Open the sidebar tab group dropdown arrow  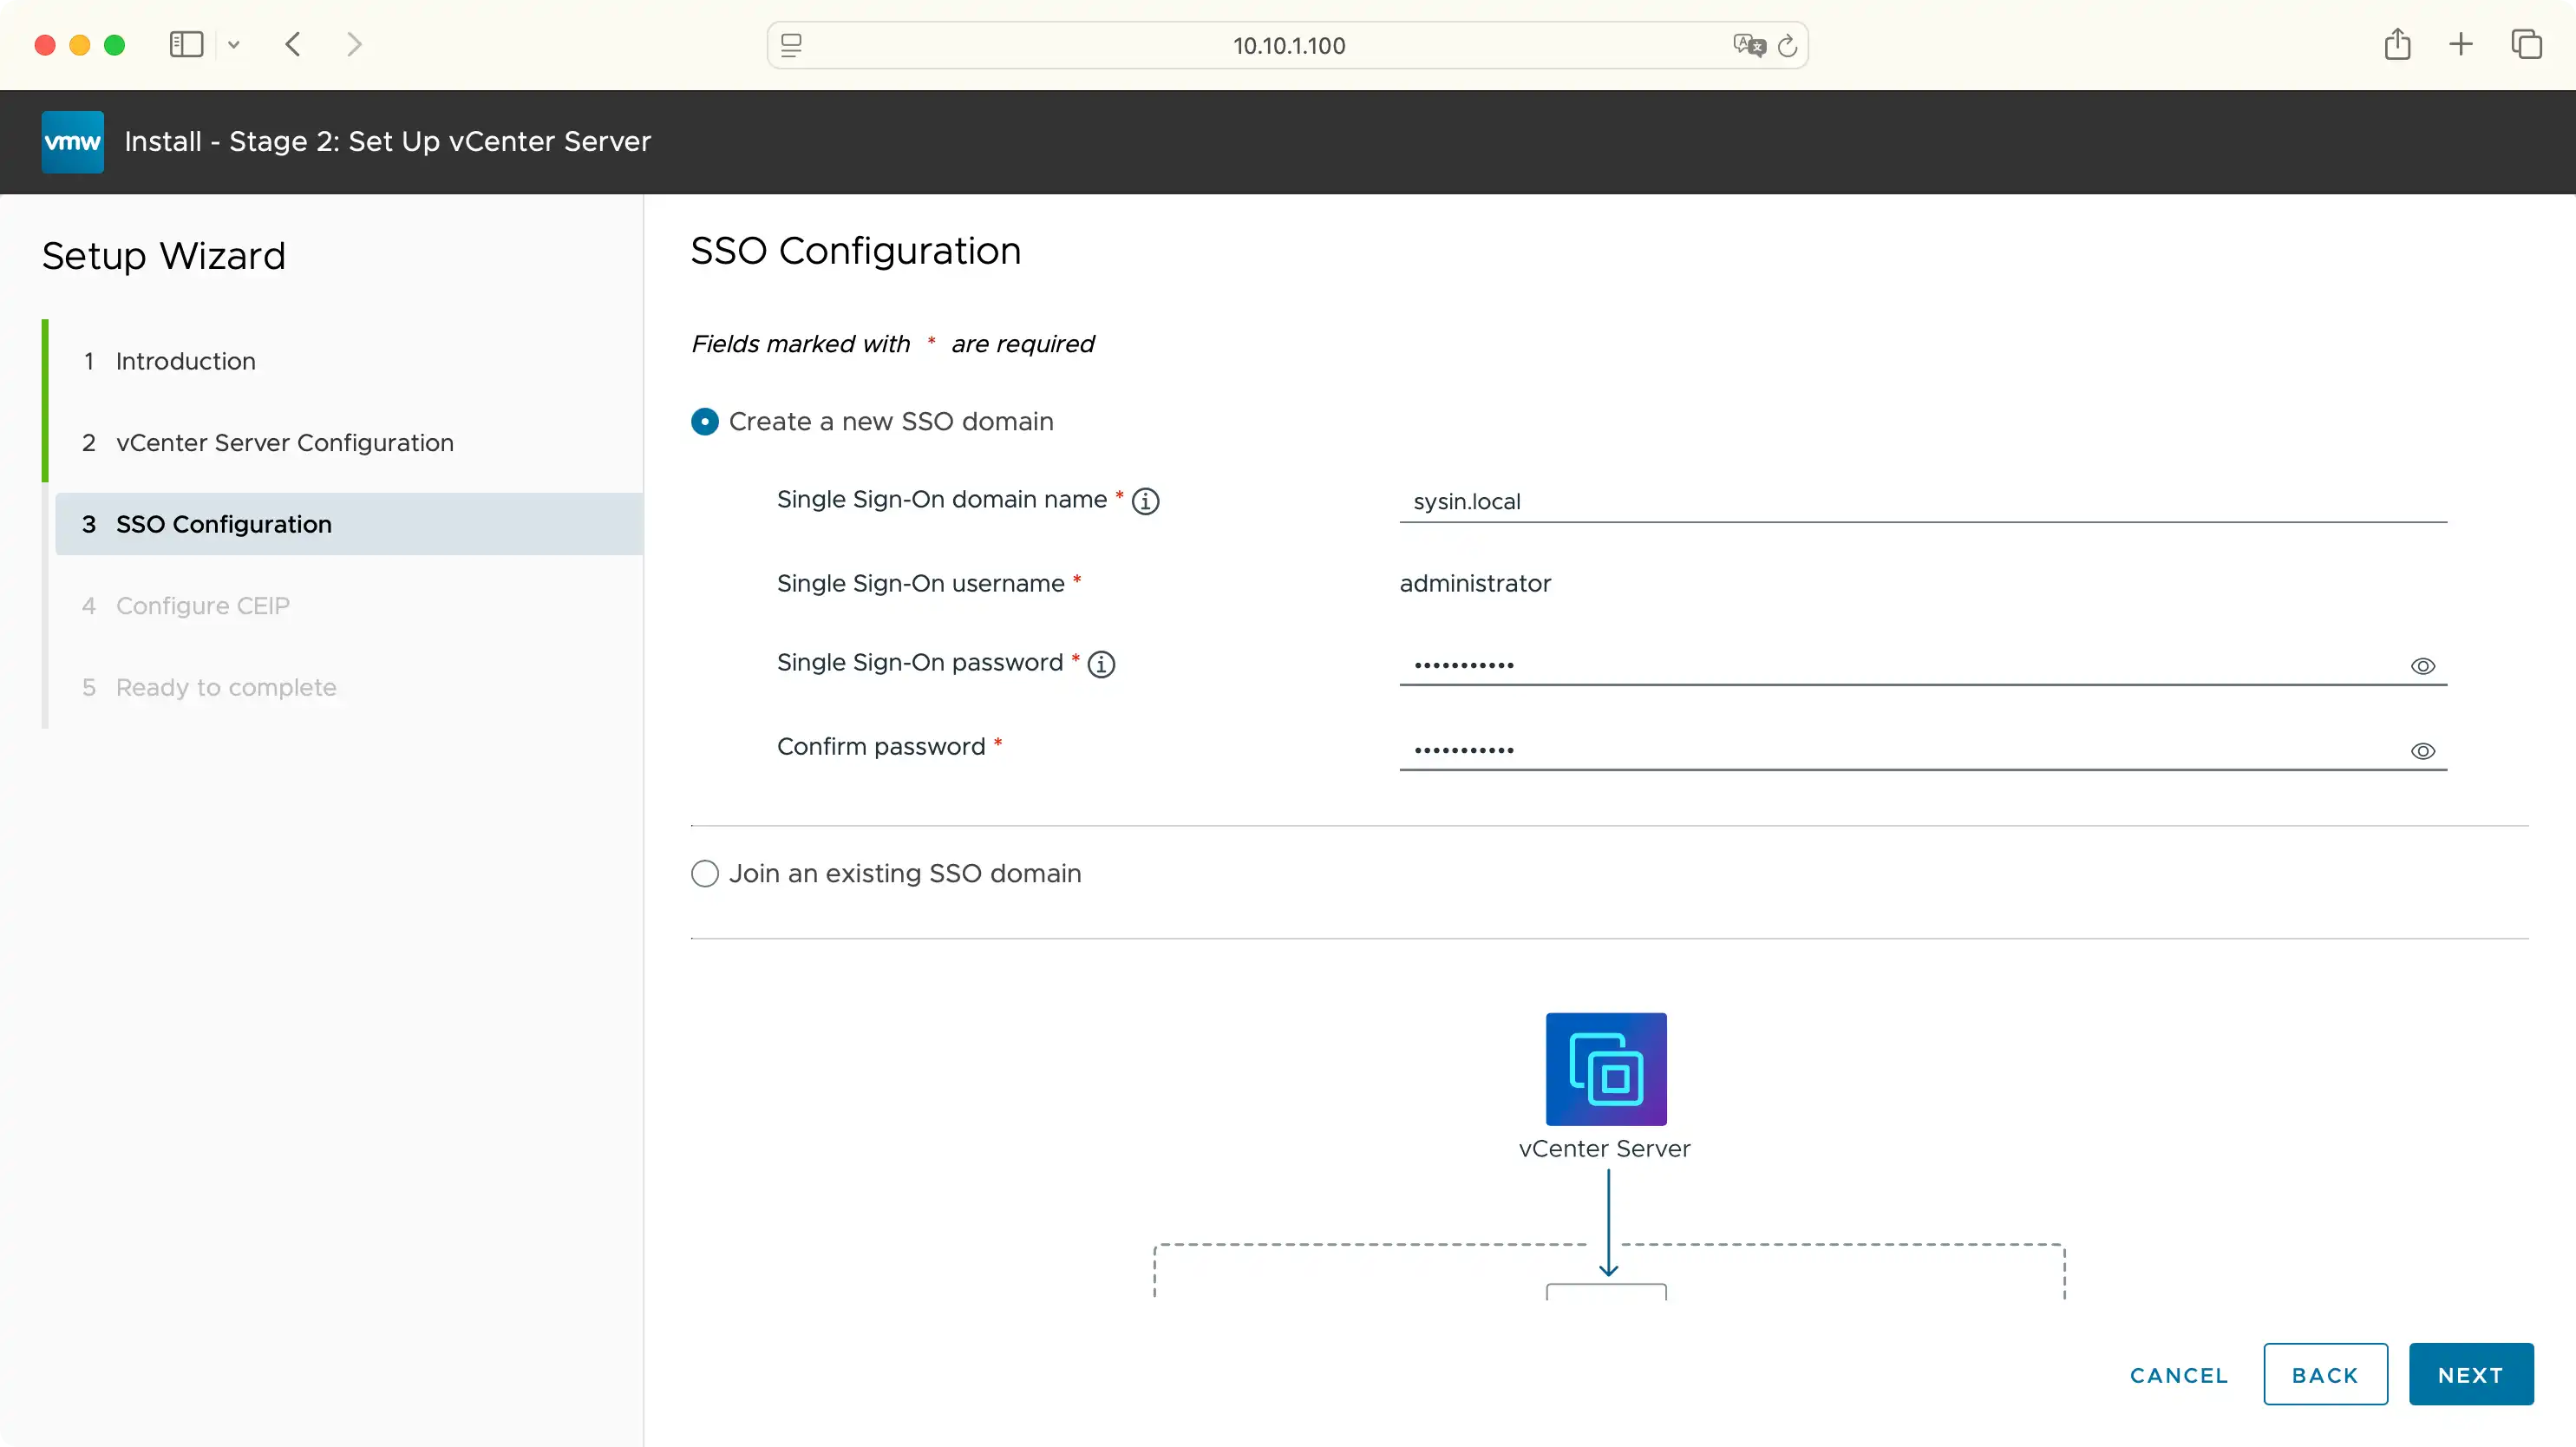pyautogui.click(x=234, y=44)
